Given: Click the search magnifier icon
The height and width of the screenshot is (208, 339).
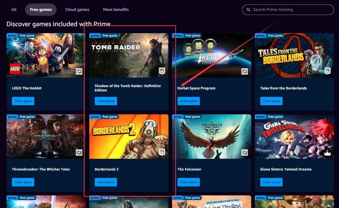Looking at the screenshot, I should [x=248, y=10].
